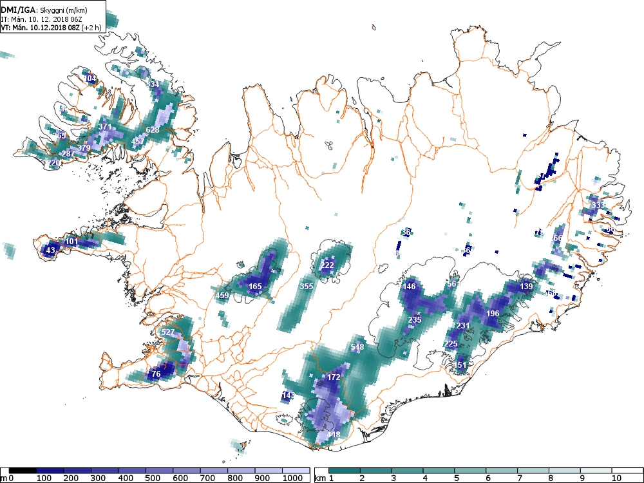Viewport: 644px width, 483px height.
Task: Click the 457 visibility value on the map
Action: (x=138, y=141)
